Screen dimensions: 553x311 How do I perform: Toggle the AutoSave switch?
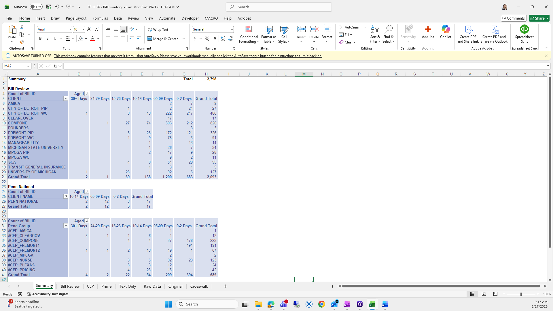click(36, 7)
